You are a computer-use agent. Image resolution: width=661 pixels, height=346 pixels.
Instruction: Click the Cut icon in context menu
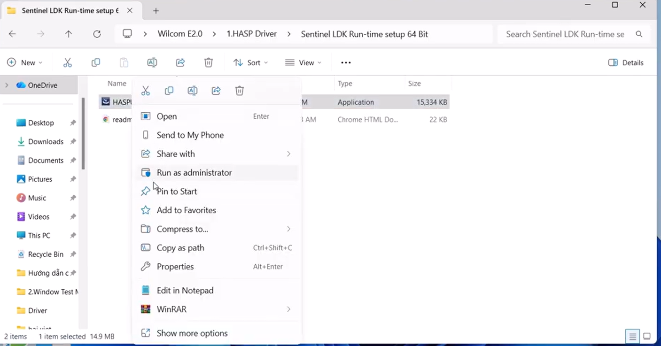point(146,91)
